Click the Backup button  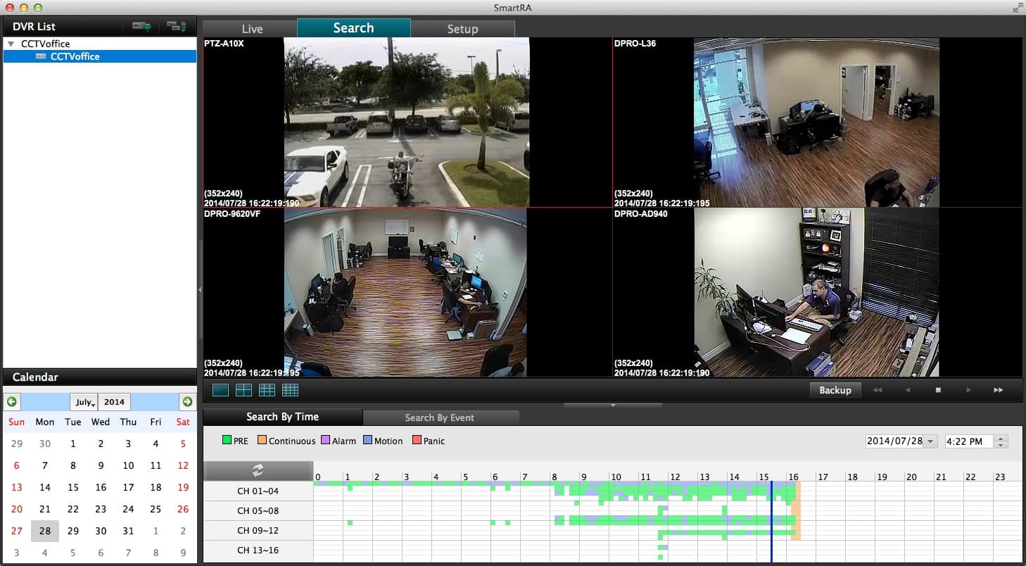click(x=835, y=390)
